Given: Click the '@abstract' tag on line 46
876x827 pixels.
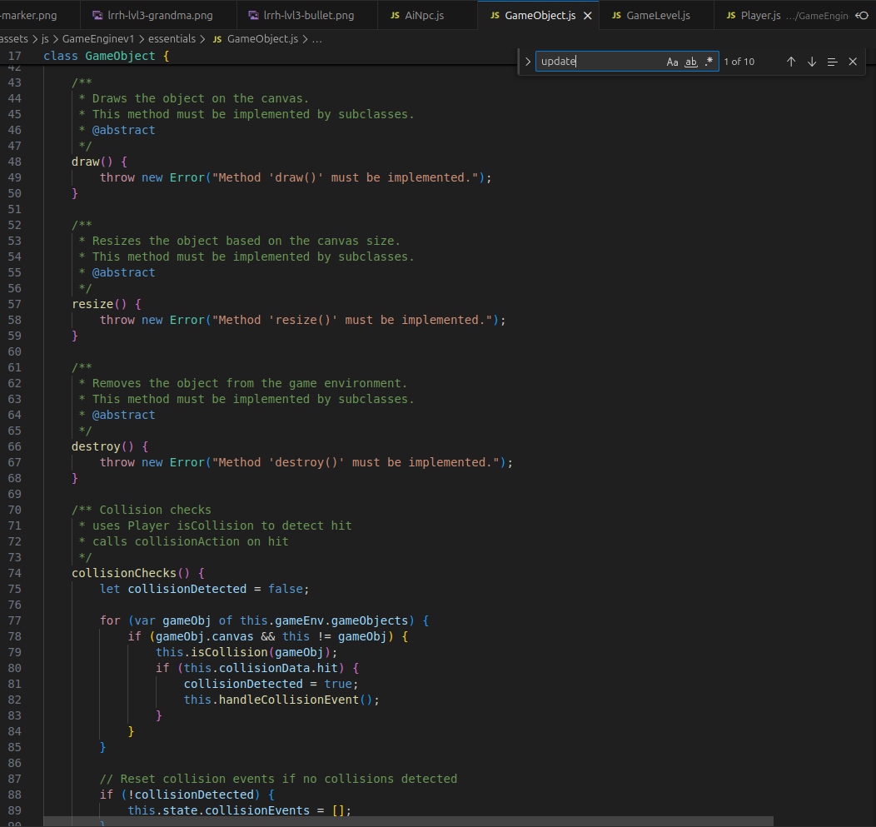Looking at the screenshot, I should pyautogui.click(x=123, y=130).
